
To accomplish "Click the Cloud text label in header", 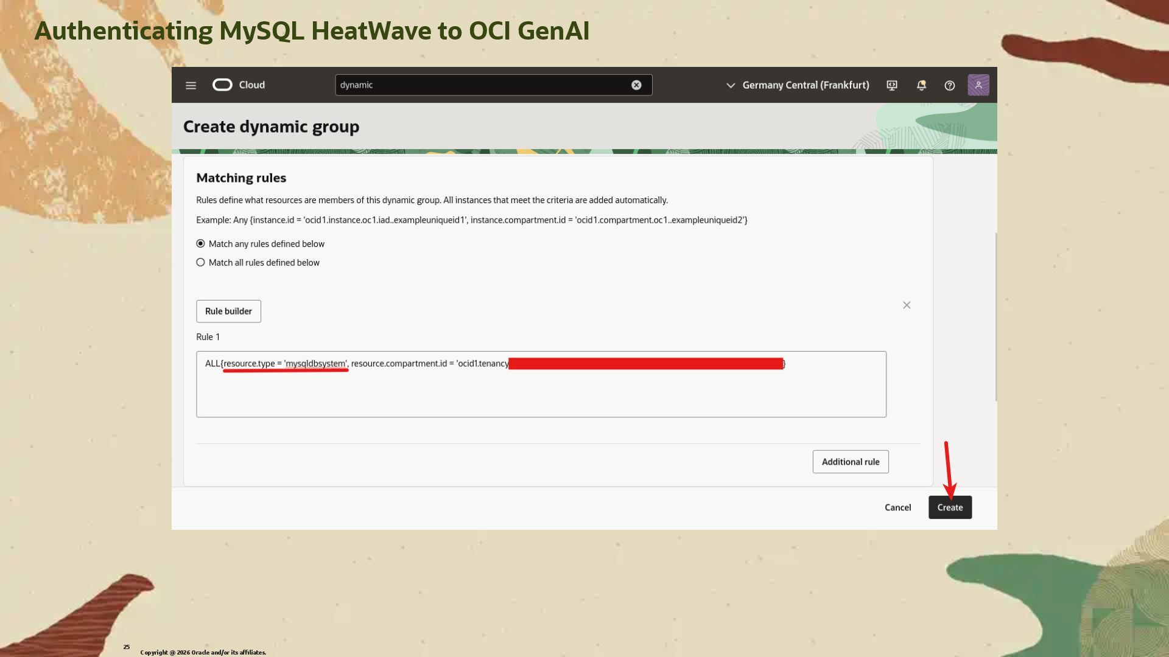I will click(x=251, y=85).
